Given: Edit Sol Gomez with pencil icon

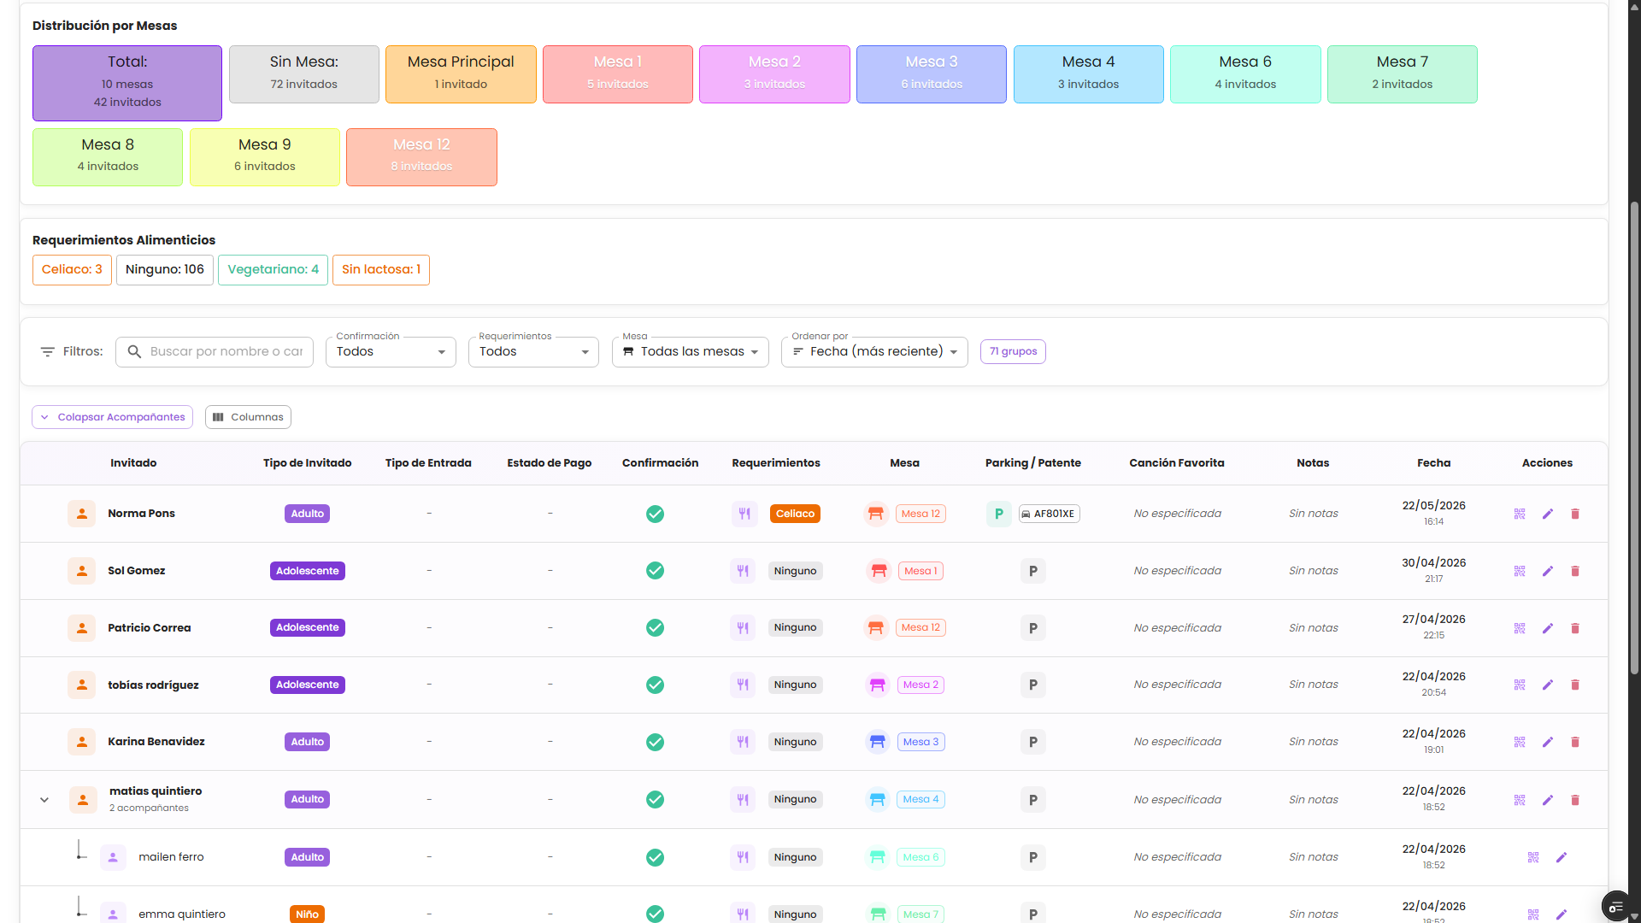Looking at the screenshot, I should 1547,571.
